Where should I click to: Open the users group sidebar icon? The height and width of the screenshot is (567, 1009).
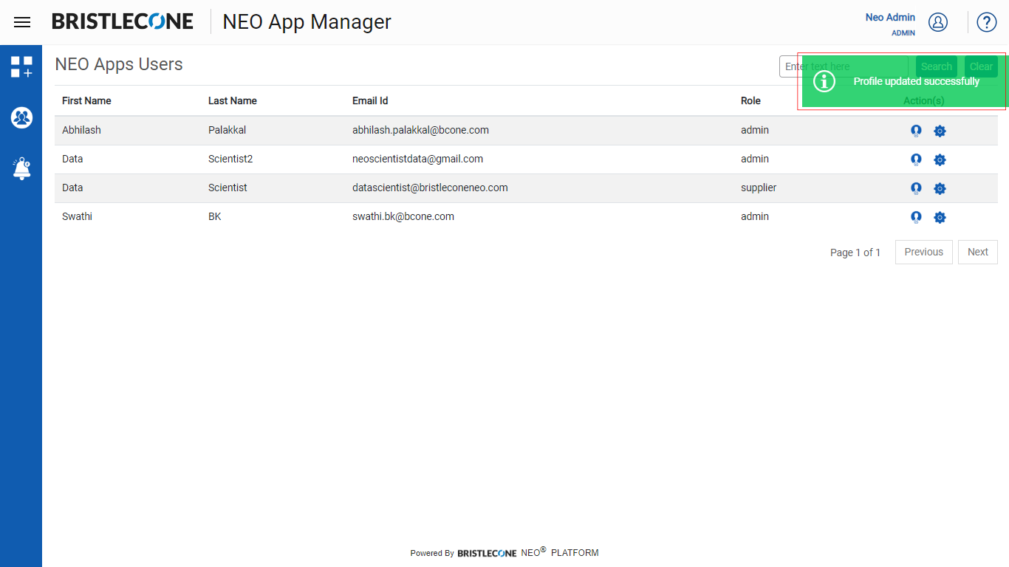click(x=21, y=117)
